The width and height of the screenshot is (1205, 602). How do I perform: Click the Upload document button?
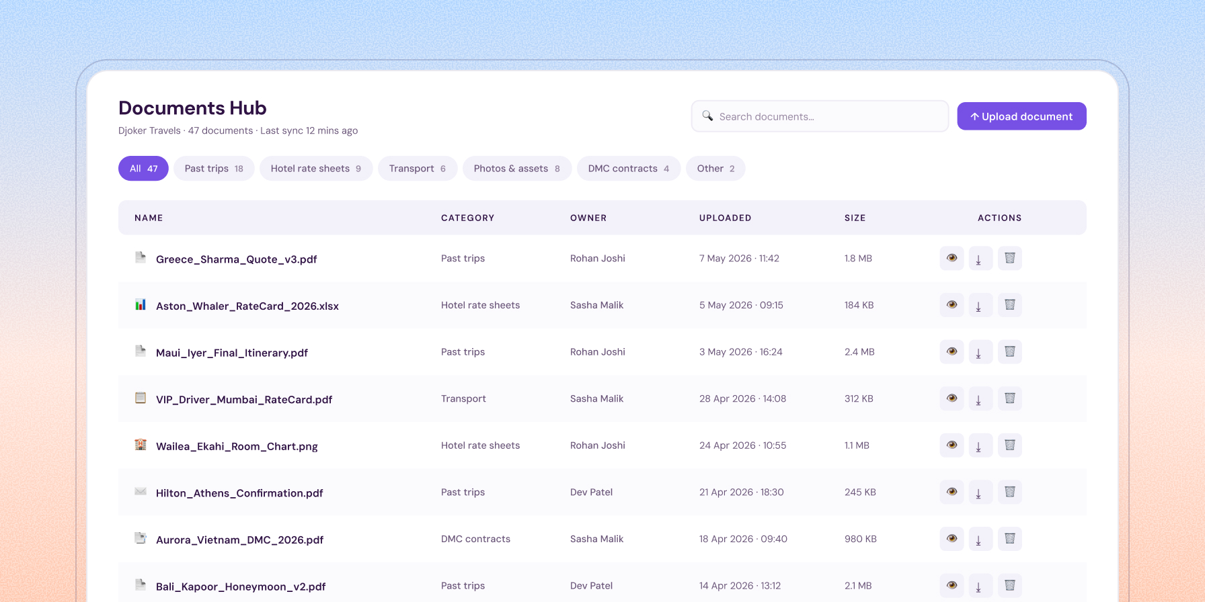click(1021, 116)
